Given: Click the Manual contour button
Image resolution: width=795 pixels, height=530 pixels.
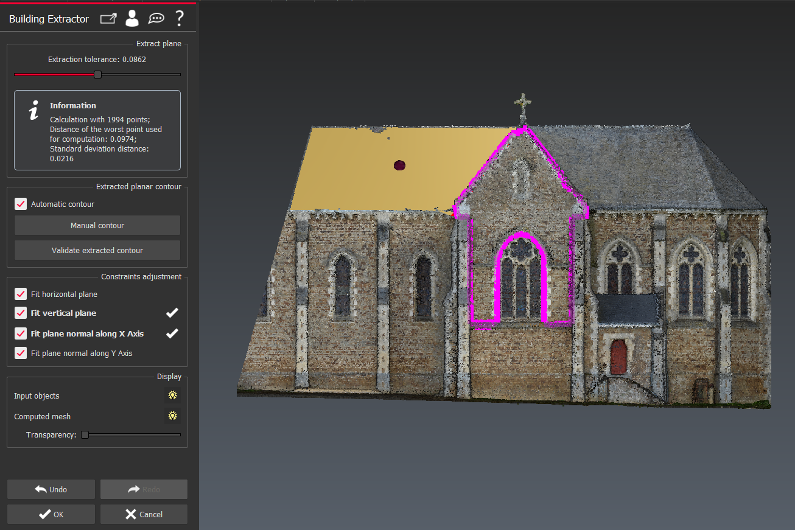Looking at the screenshot, I should (x=97, y=225).
